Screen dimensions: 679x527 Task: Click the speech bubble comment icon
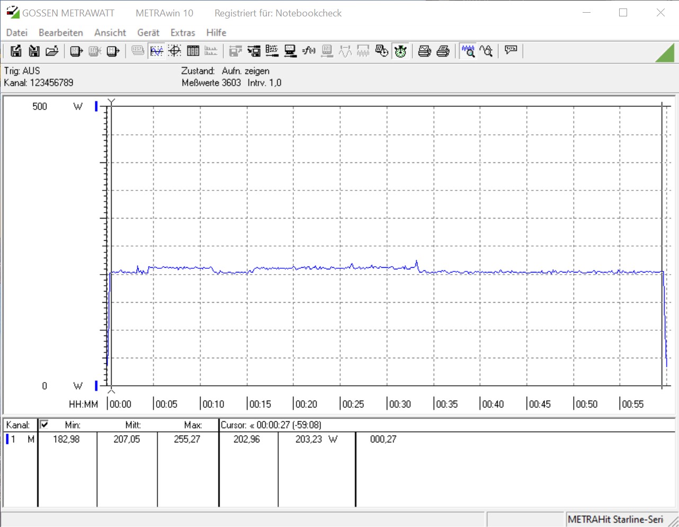coord(511,51)
